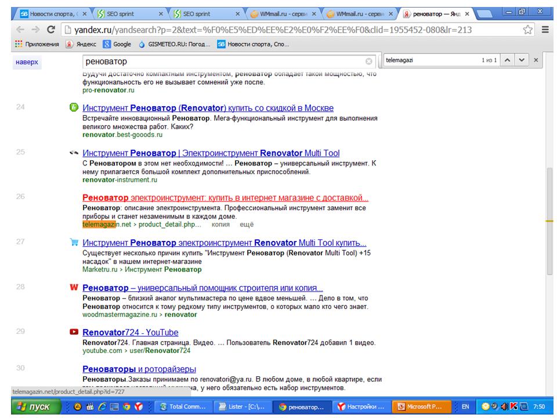This screenshot has height=418, width=557.
Task: Bookmark this page with the star icon
Action: [528, 30]
